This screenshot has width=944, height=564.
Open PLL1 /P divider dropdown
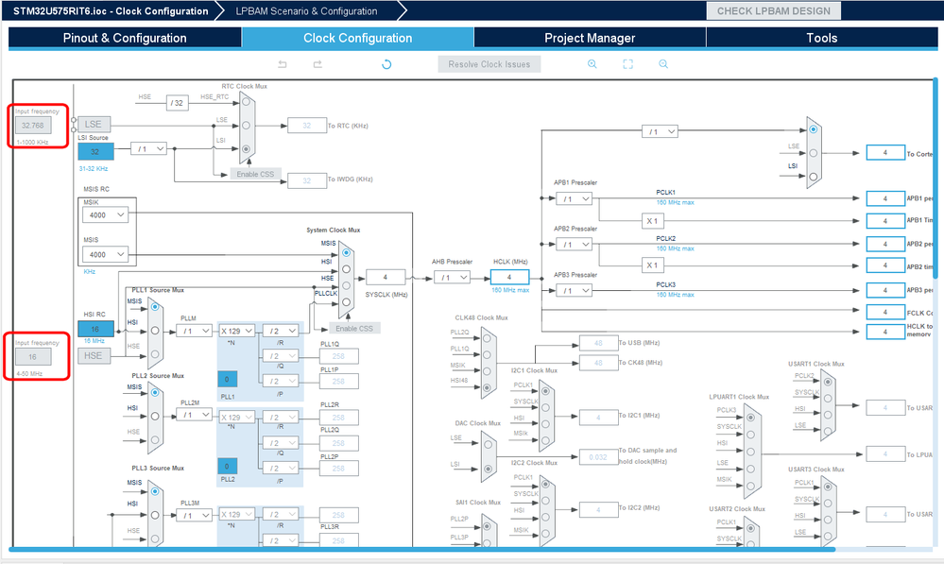pyautogui.click(x=281, y=381)
